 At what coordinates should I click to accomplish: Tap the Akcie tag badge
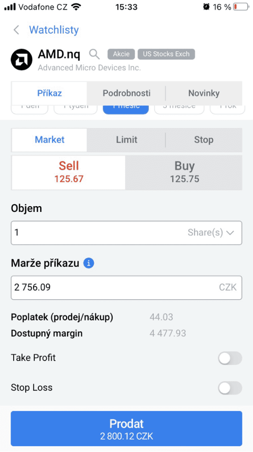tap(121, 54)
